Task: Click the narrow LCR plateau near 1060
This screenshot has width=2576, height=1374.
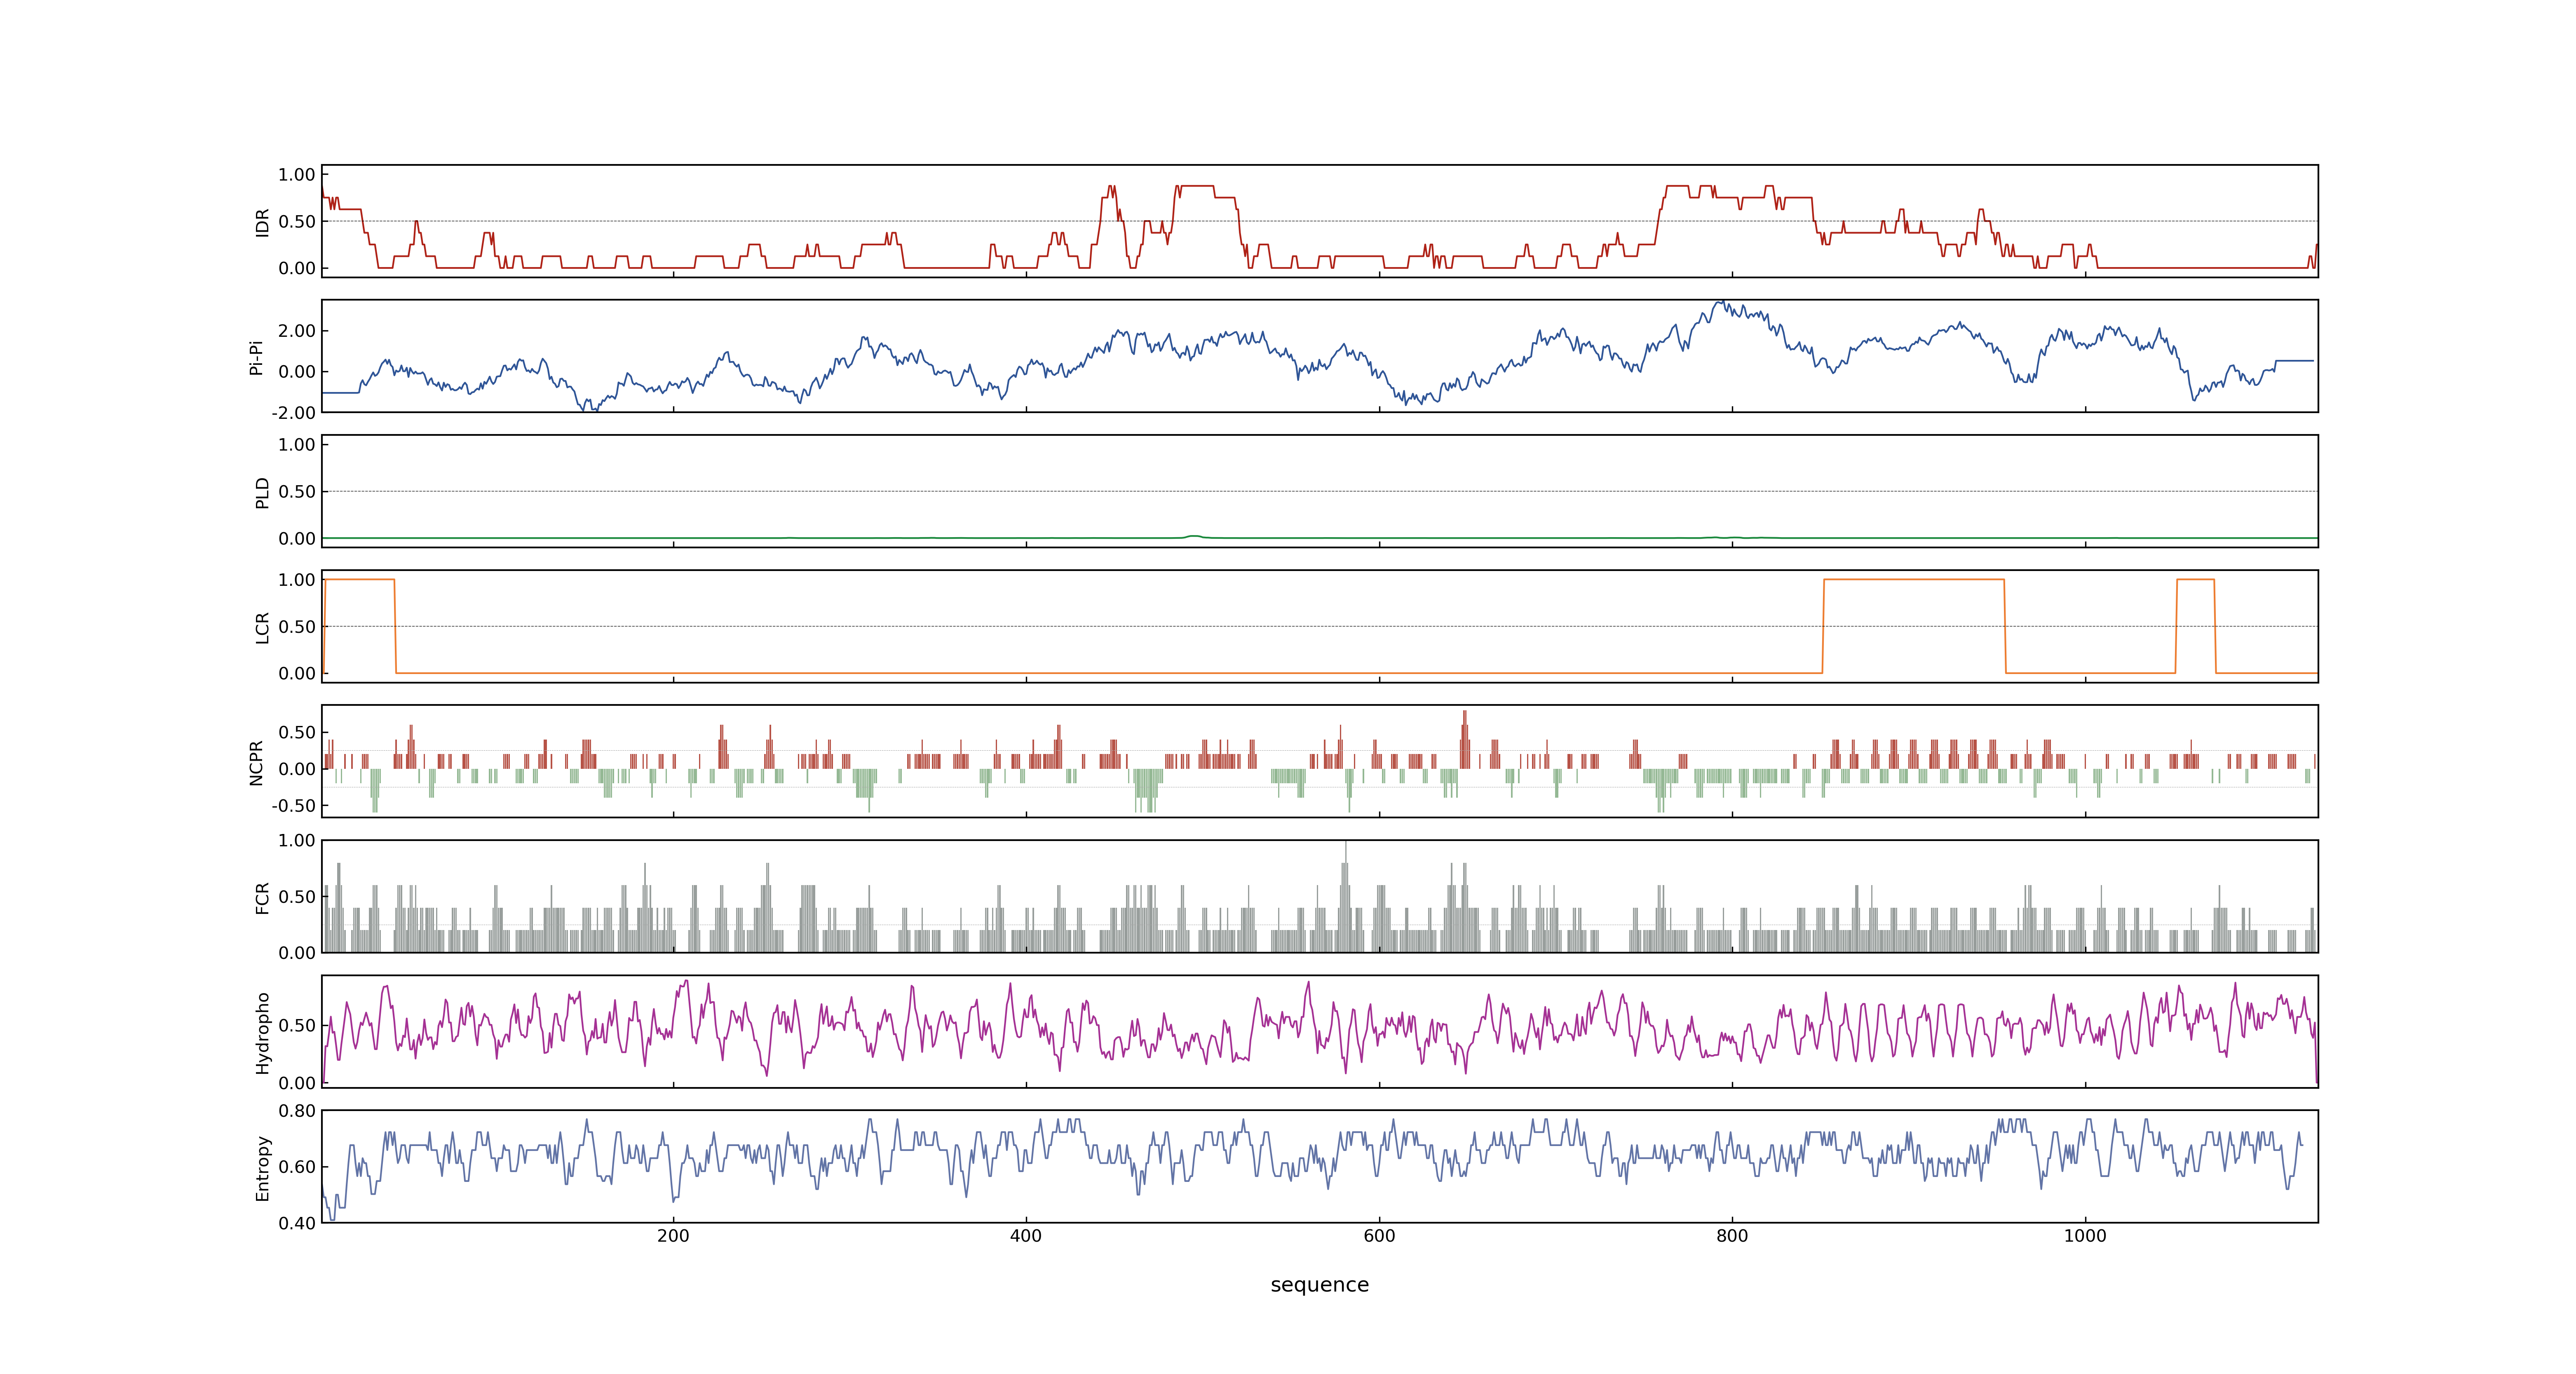Action: click(x=2195, y=580)
